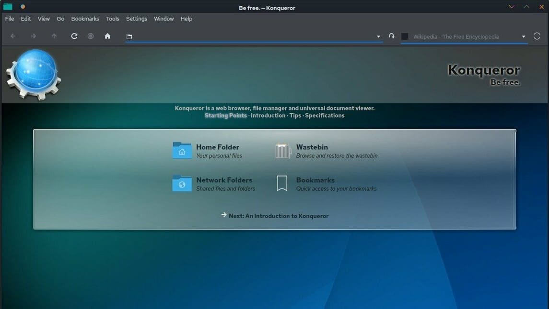
Task: Click 'Quick access to your bookmarks' text
Action: [x=336, y=188]
